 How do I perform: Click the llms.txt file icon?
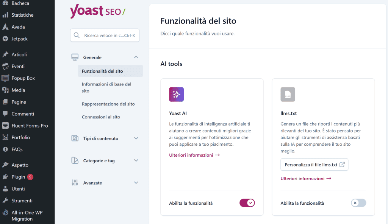coord(288,95)
